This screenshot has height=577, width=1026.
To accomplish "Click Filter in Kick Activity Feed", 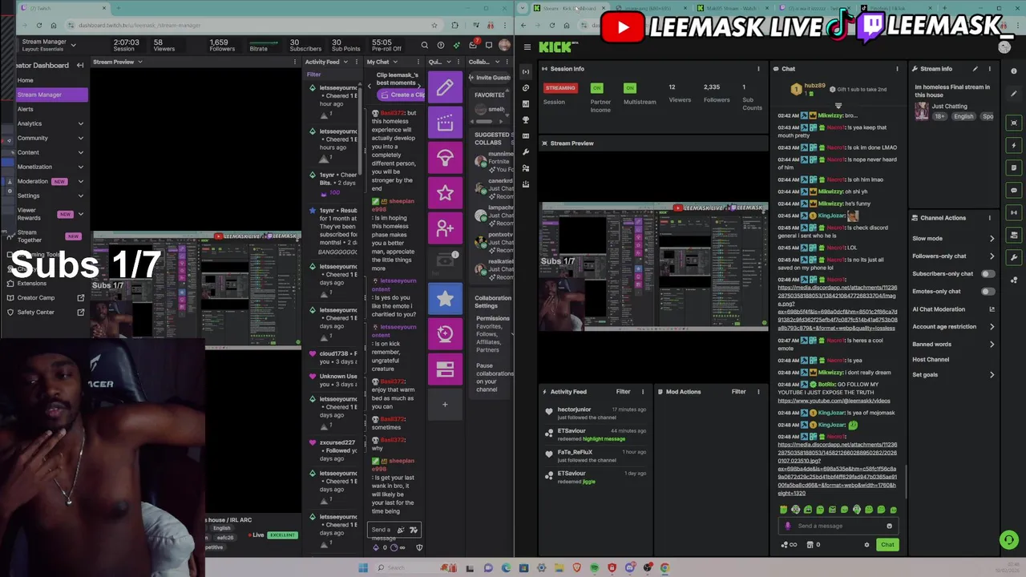I will pyautogui.click(x=623, y=392).
